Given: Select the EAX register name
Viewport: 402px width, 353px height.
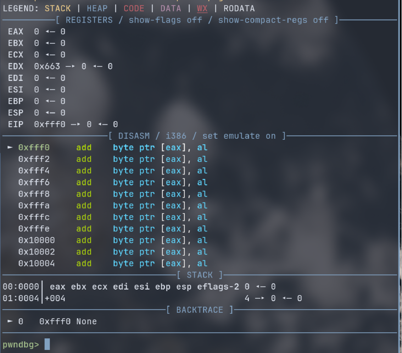Looking at the screenshot, I should [x=16, y=32].
